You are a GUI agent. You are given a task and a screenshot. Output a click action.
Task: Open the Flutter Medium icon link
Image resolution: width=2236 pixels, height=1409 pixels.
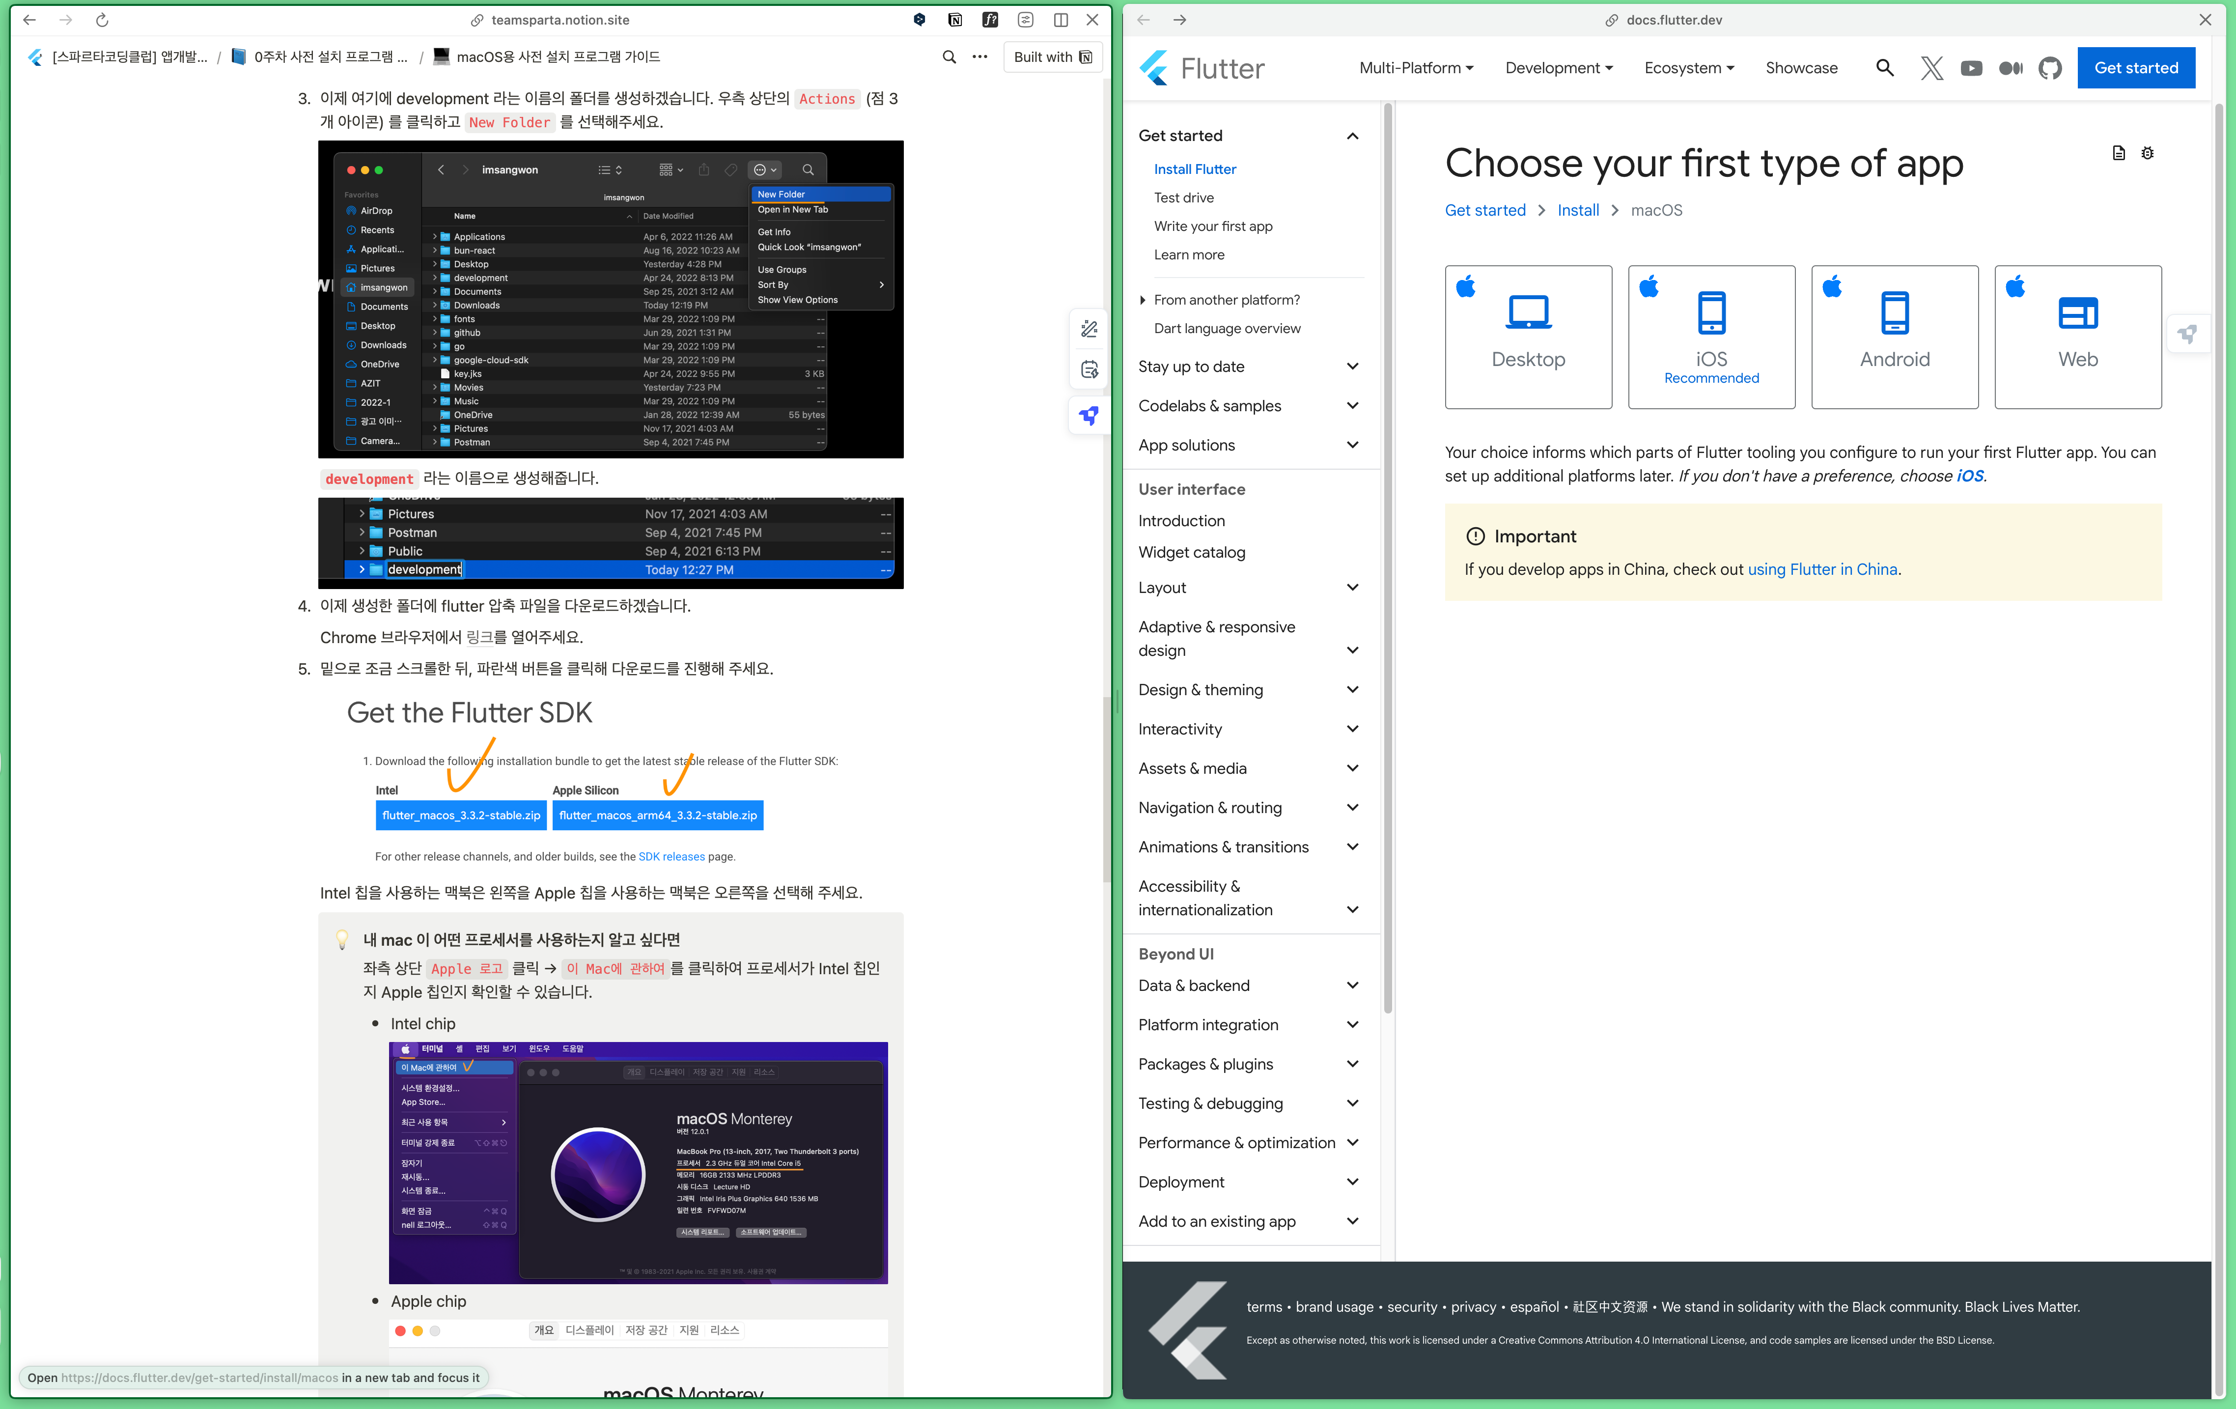coord(2011,68)
